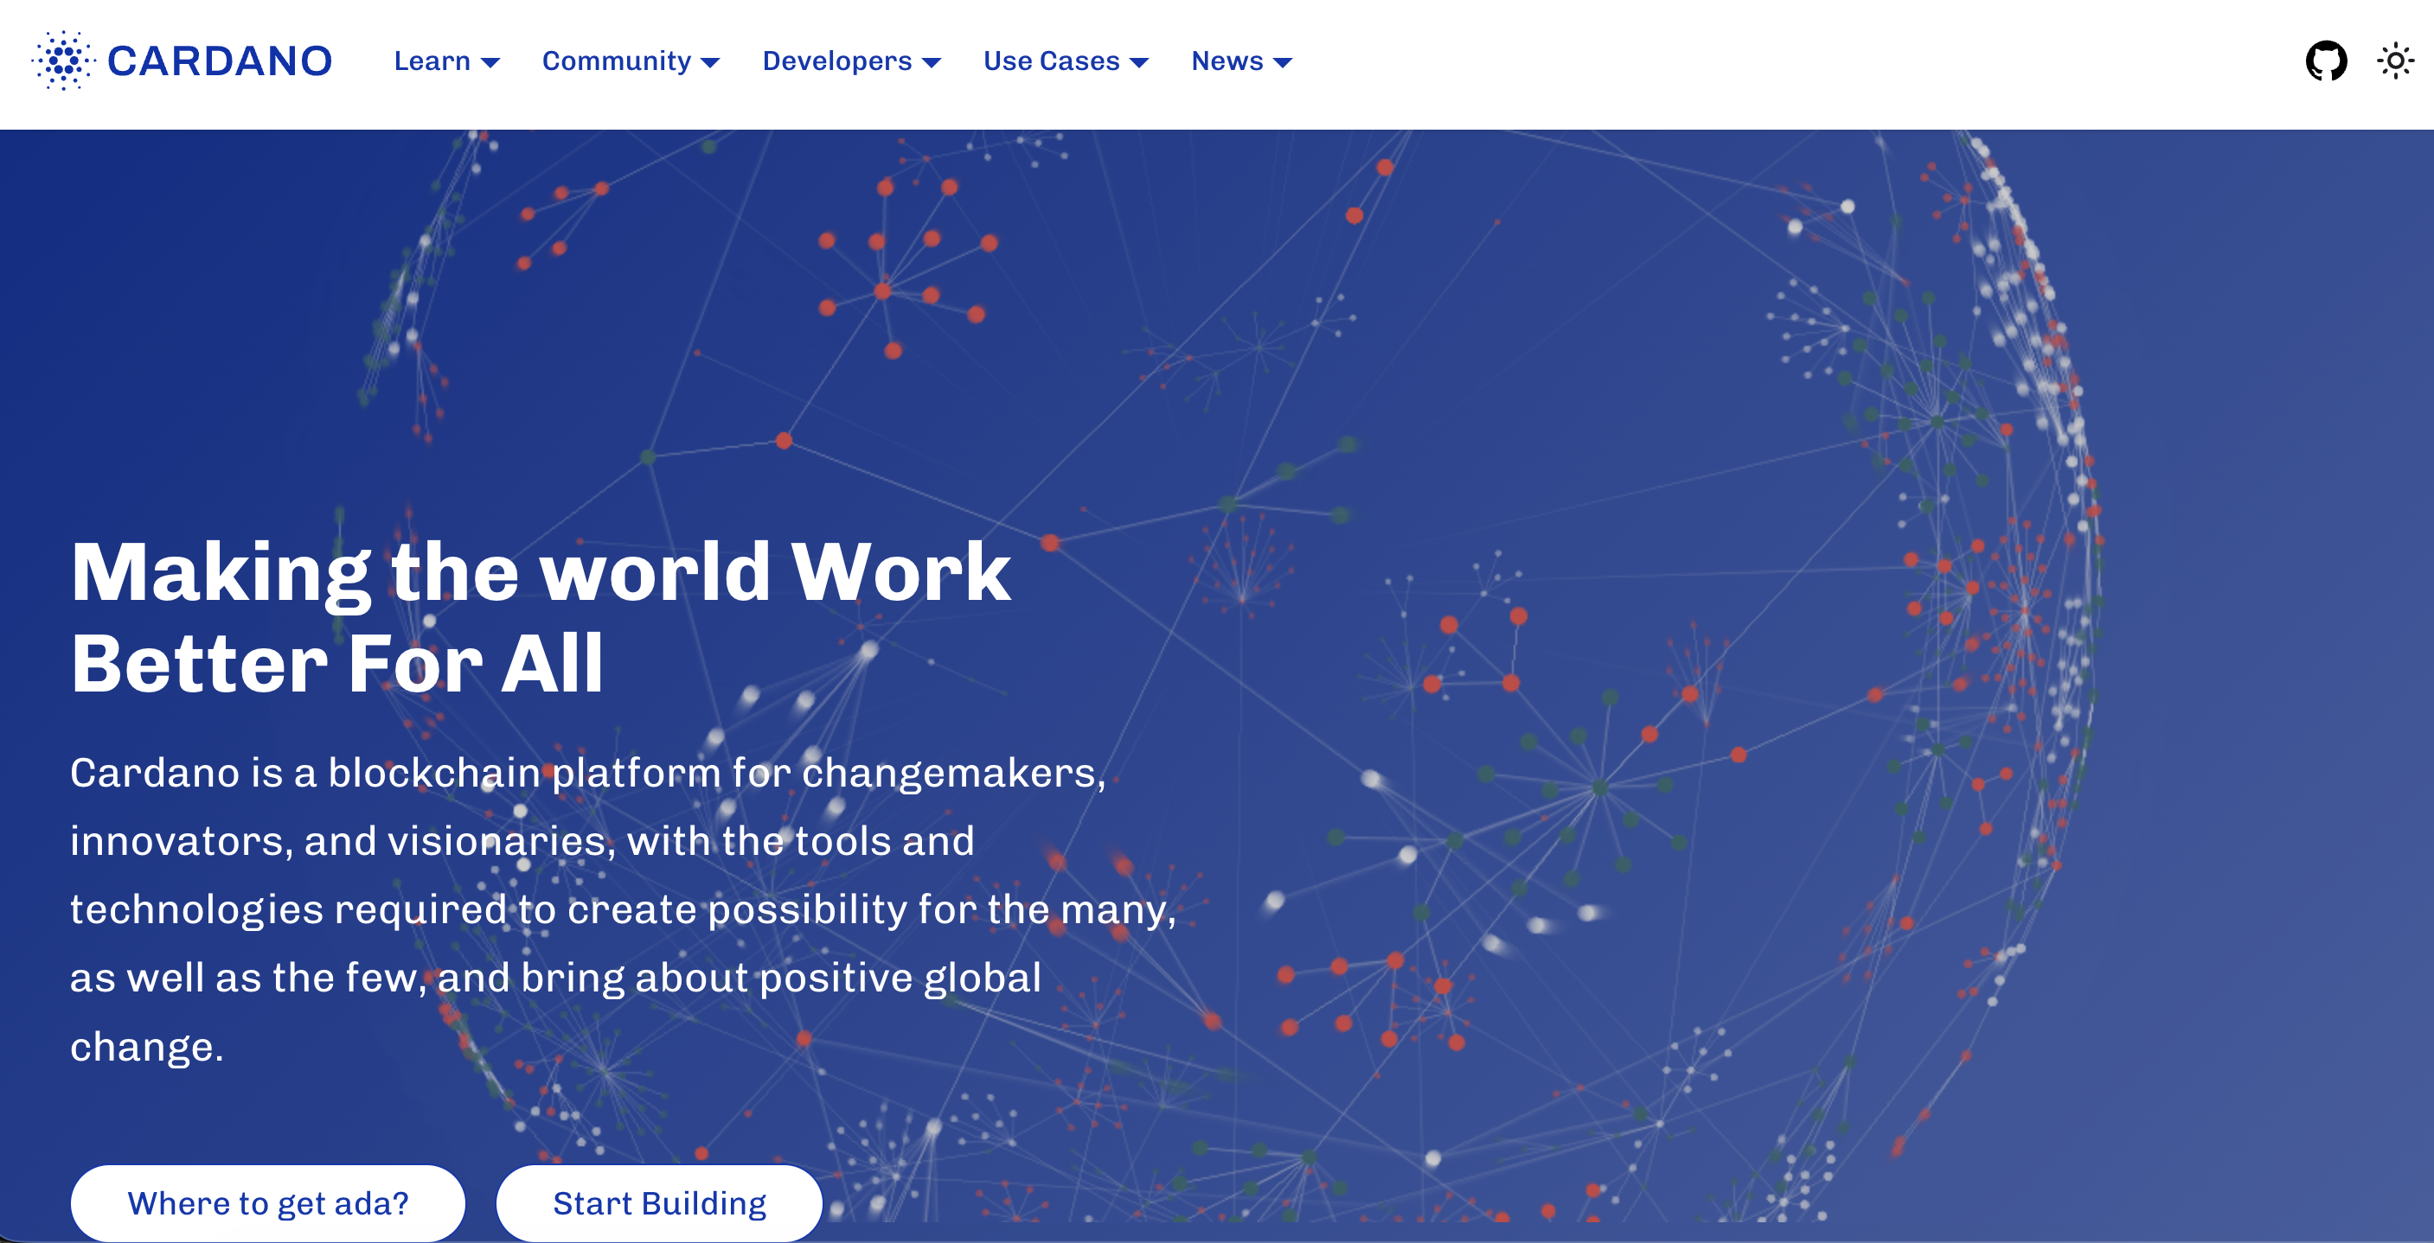Click the caret beside Community
Image resolution: width=2434 pixels, height=1243 pixels.
(710, 63)
